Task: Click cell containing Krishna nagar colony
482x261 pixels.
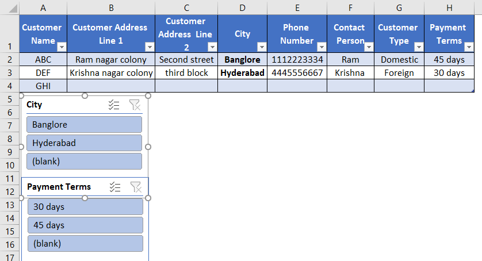Action: click(111, 73)
